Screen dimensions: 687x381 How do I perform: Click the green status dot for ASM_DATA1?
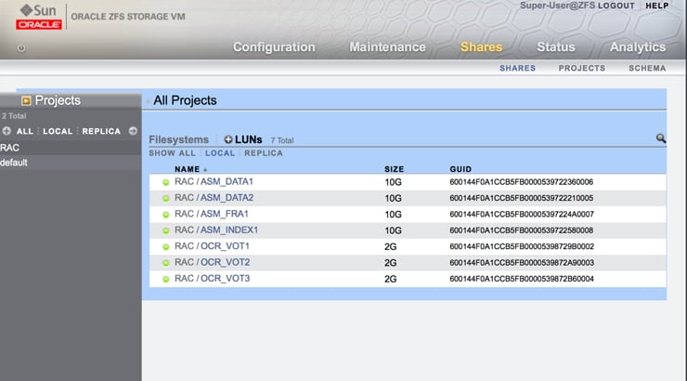[x=165, y=182]
